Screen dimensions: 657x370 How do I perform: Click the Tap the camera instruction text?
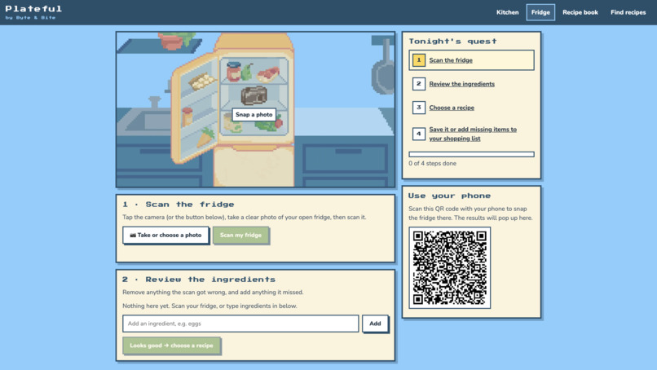245,217
